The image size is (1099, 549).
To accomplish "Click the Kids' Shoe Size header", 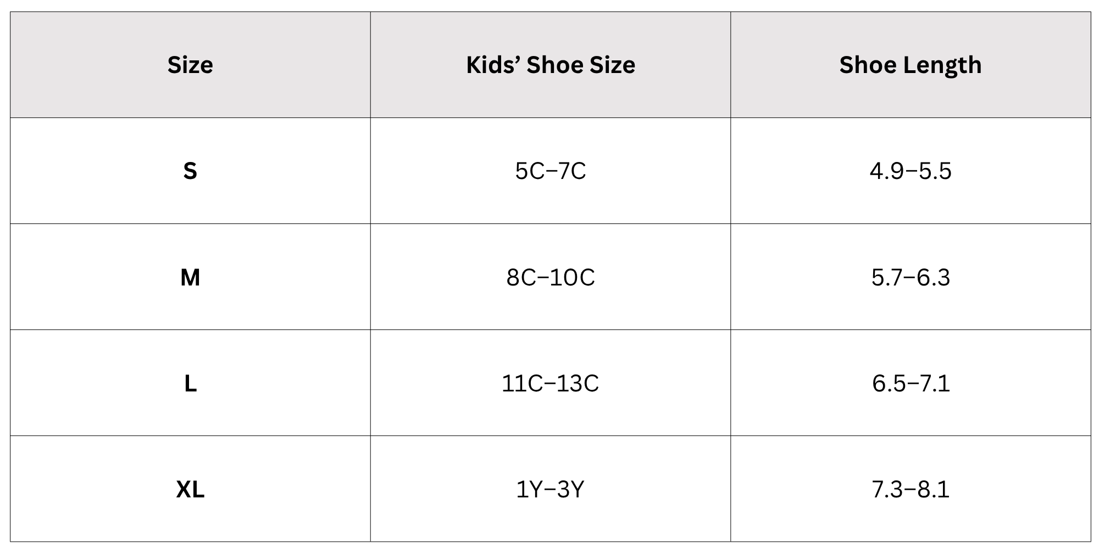I will tap(551, 65).
